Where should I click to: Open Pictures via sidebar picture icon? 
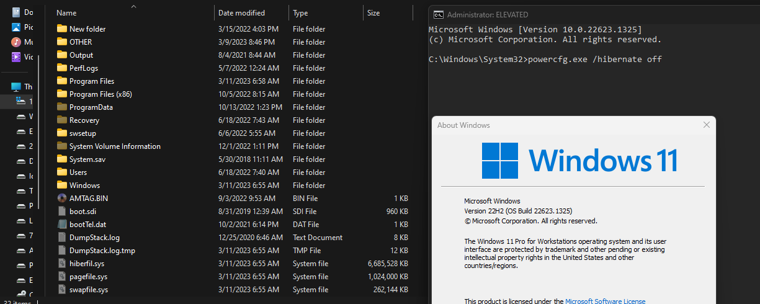16,27
